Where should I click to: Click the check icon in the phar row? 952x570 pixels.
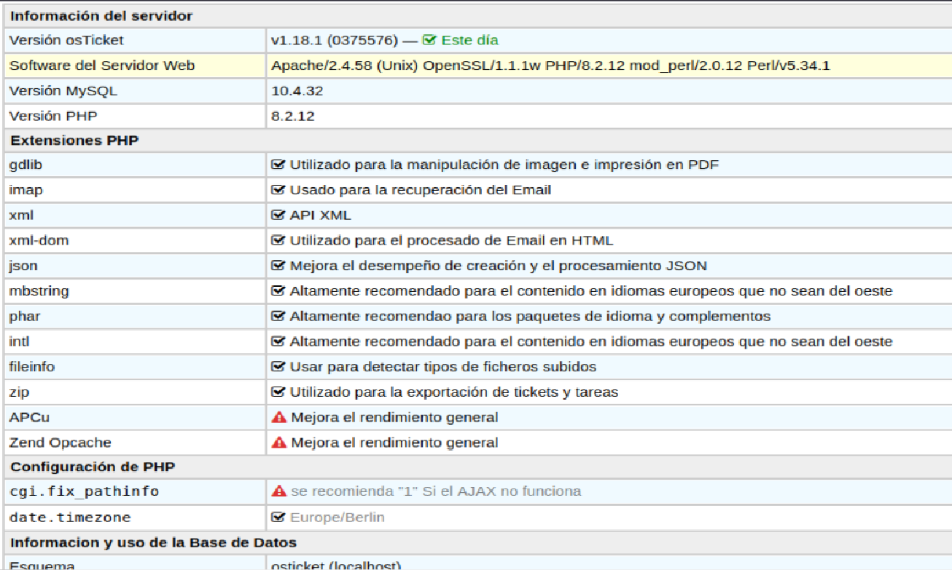pos(278,317)
